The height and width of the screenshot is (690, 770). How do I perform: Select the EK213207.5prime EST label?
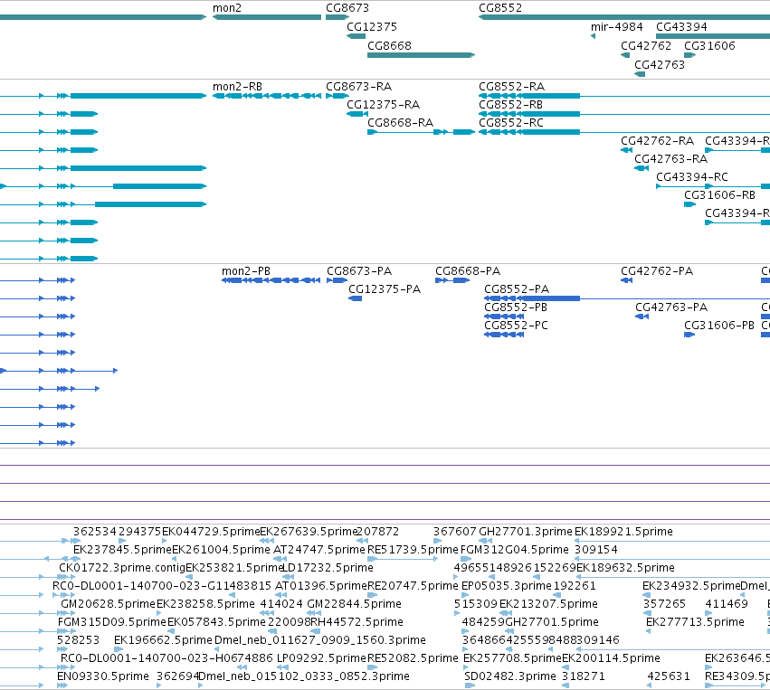[548, 604]
